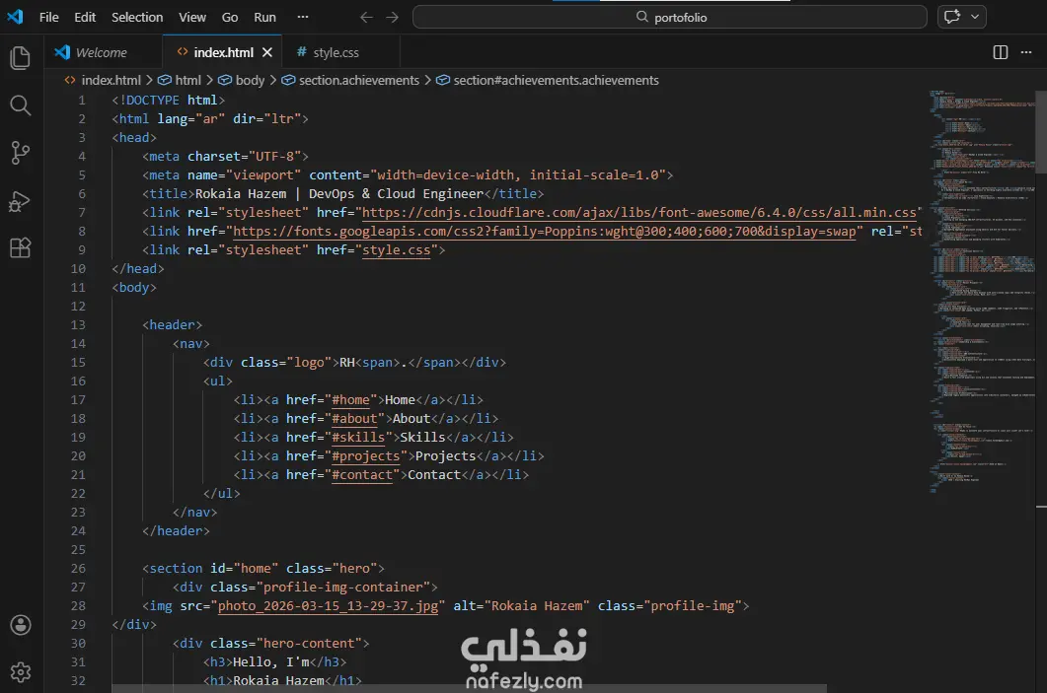This screenshot has height=693, width=1047.
Task: Click the vertical scrollbar slider
Action: [x=1041, y=131]
